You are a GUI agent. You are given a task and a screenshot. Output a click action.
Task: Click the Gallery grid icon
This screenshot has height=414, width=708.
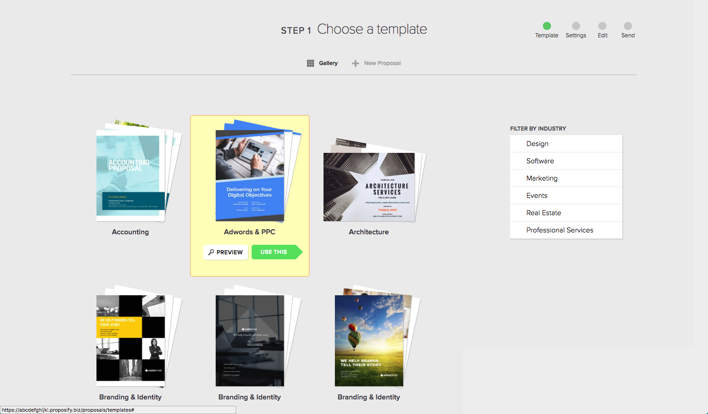(x=310, y=63)
